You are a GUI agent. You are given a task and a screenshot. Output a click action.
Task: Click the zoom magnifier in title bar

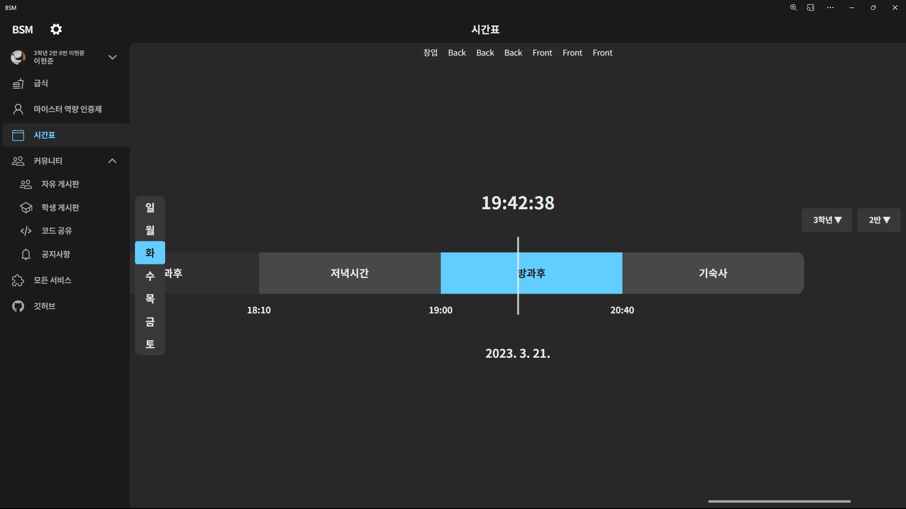pyautogui.click(x=794, y=8)
